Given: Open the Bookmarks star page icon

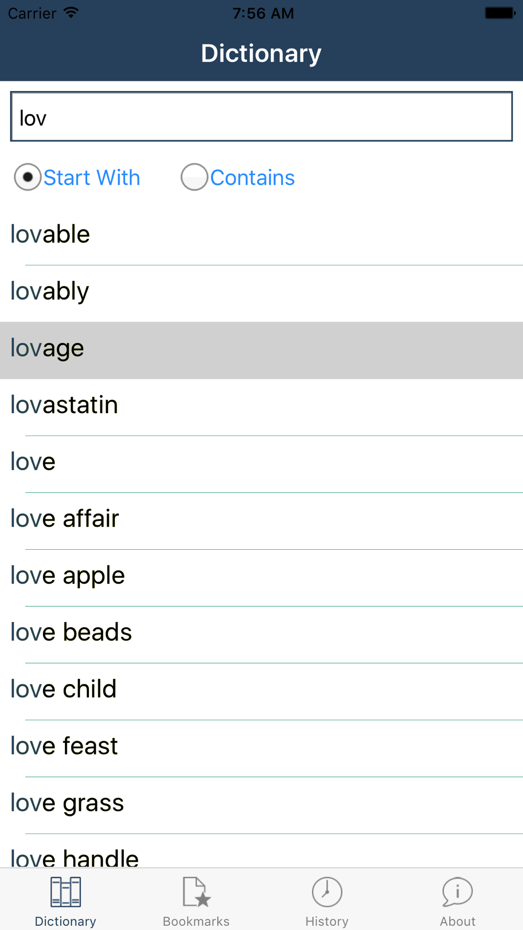Looking at the screenshot, I should (196, 892).
